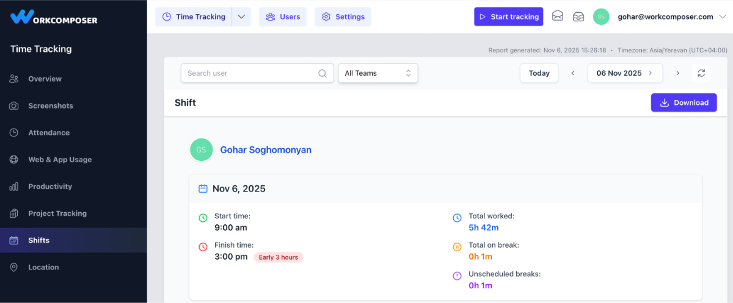Open Project Tracking page
733x303 pixels.
pyautogui.click(x=73, y=213)
